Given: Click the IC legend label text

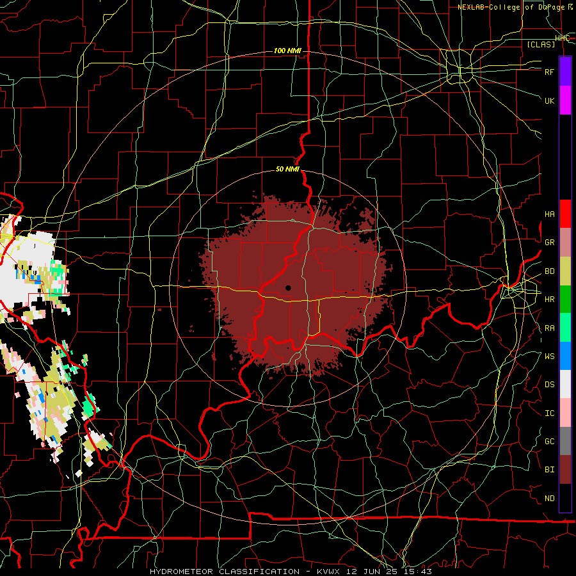Looking at the screenshot, I should pyautogui.click(x=550, y=413).
